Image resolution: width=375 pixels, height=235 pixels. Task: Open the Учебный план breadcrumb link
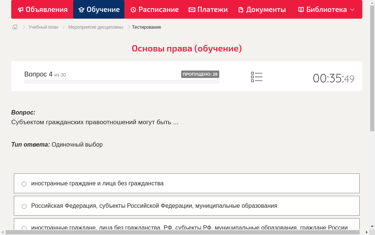(43, 27)
